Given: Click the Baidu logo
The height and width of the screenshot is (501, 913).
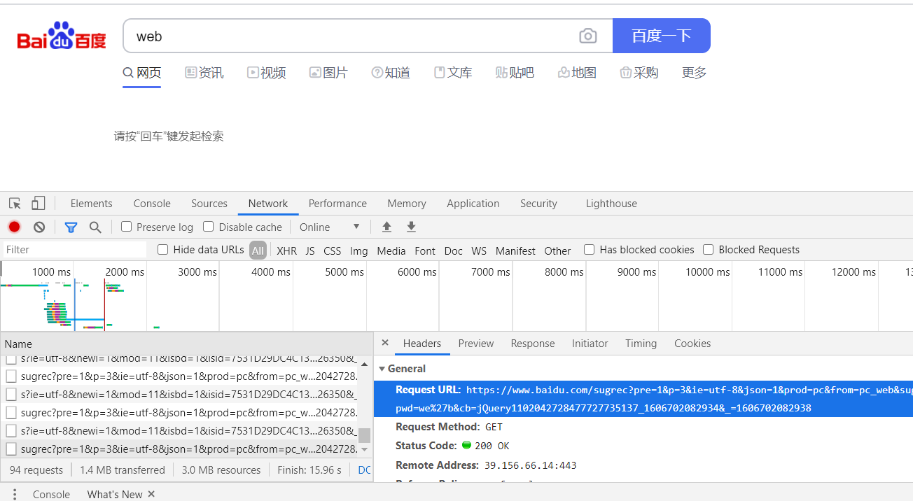Looking at the screenshot, I should [62, 36].
